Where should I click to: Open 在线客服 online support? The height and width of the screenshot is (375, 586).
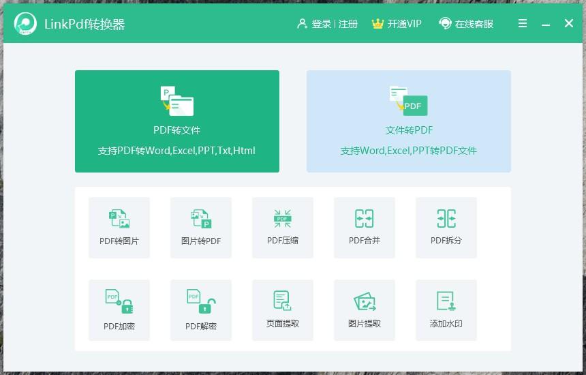tap(474, 24)
